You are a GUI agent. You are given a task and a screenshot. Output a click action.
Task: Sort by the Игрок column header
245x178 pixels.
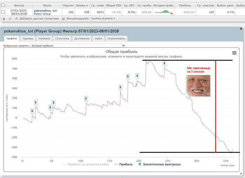[47, 6]
